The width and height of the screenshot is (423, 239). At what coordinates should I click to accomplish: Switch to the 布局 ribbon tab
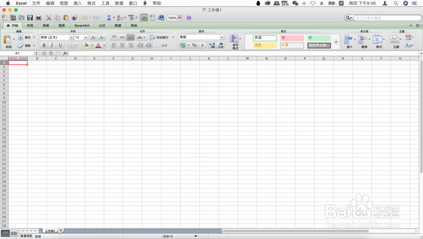click(30, 26)
